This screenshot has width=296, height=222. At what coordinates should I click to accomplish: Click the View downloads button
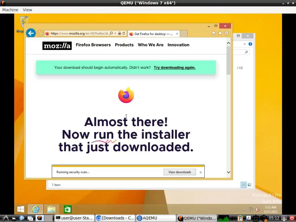point(180,172)
